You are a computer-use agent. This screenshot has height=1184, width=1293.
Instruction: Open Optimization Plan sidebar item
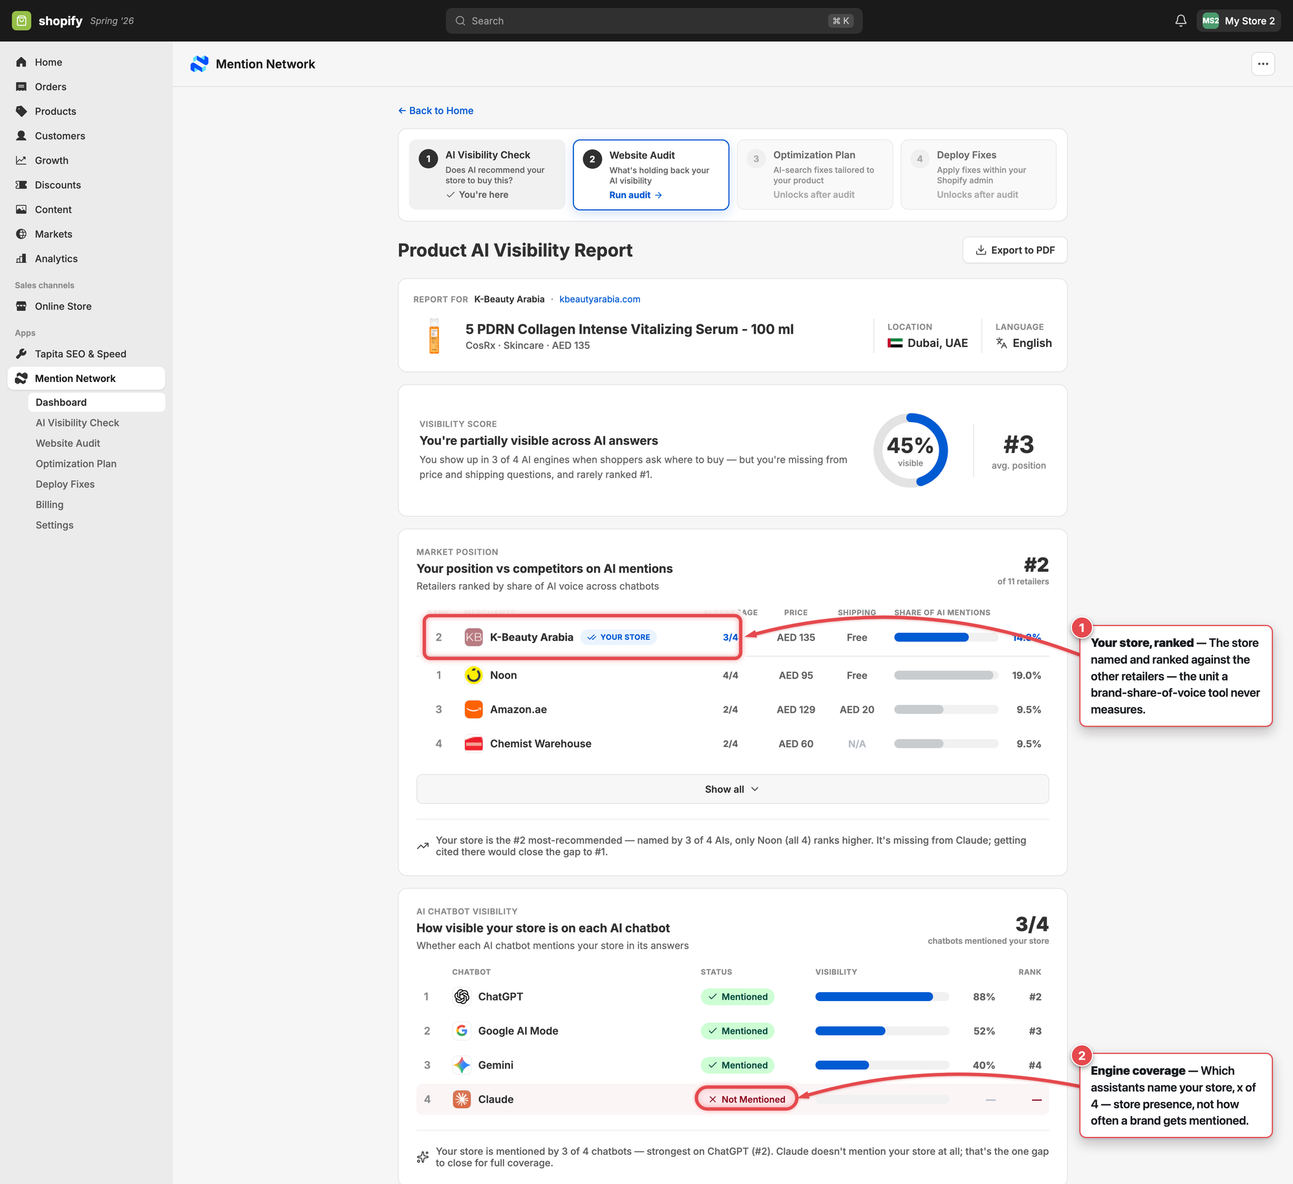pyautogui.click(x=76, y=464)
